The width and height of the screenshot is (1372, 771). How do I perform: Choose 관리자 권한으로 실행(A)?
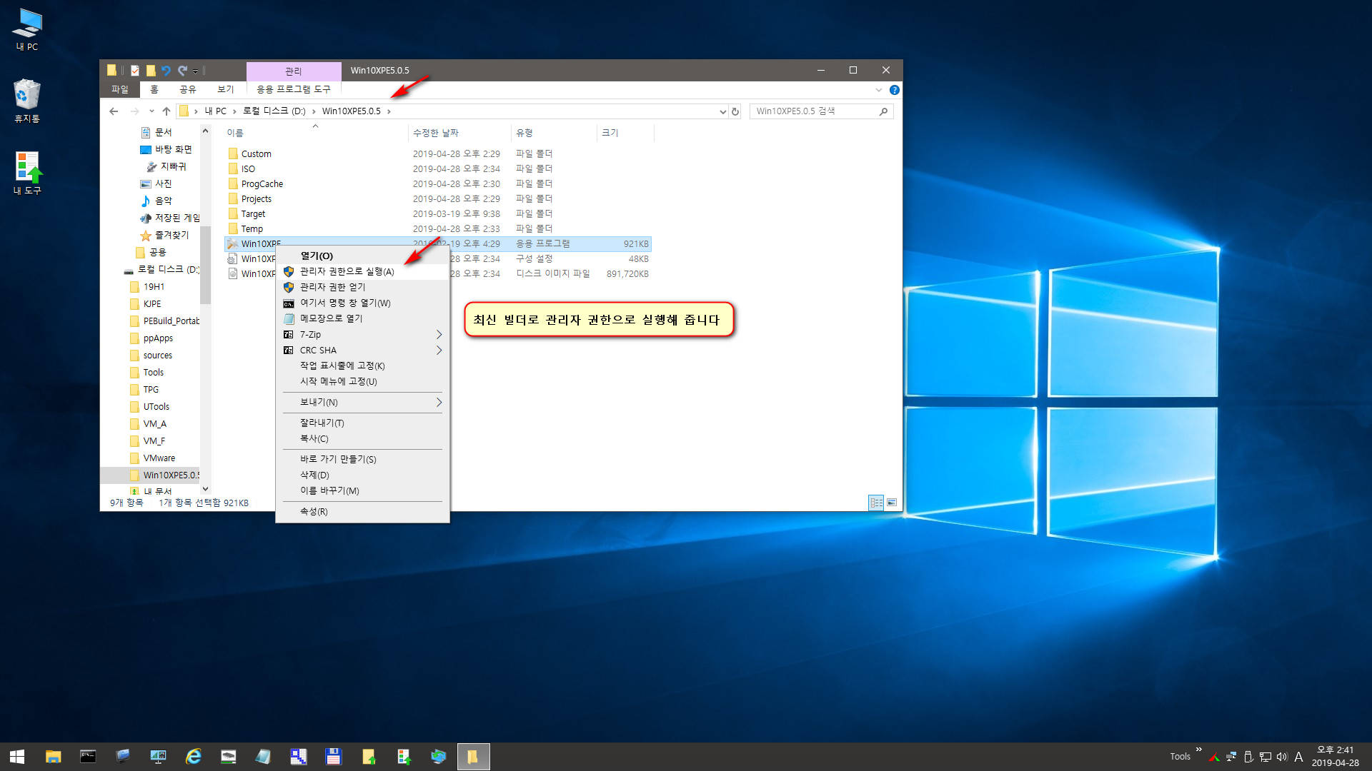(362, 271)
